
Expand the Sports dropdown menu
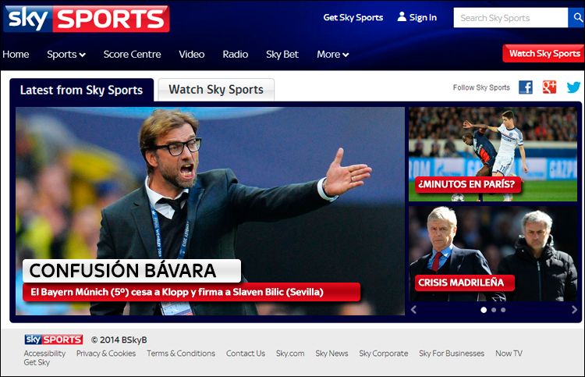click(x=66, y=55)
